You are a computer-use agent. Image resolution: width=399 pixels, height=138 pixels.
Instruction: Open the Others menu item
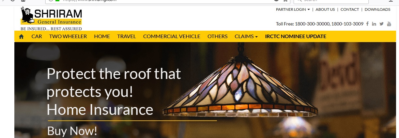point(217,36)
